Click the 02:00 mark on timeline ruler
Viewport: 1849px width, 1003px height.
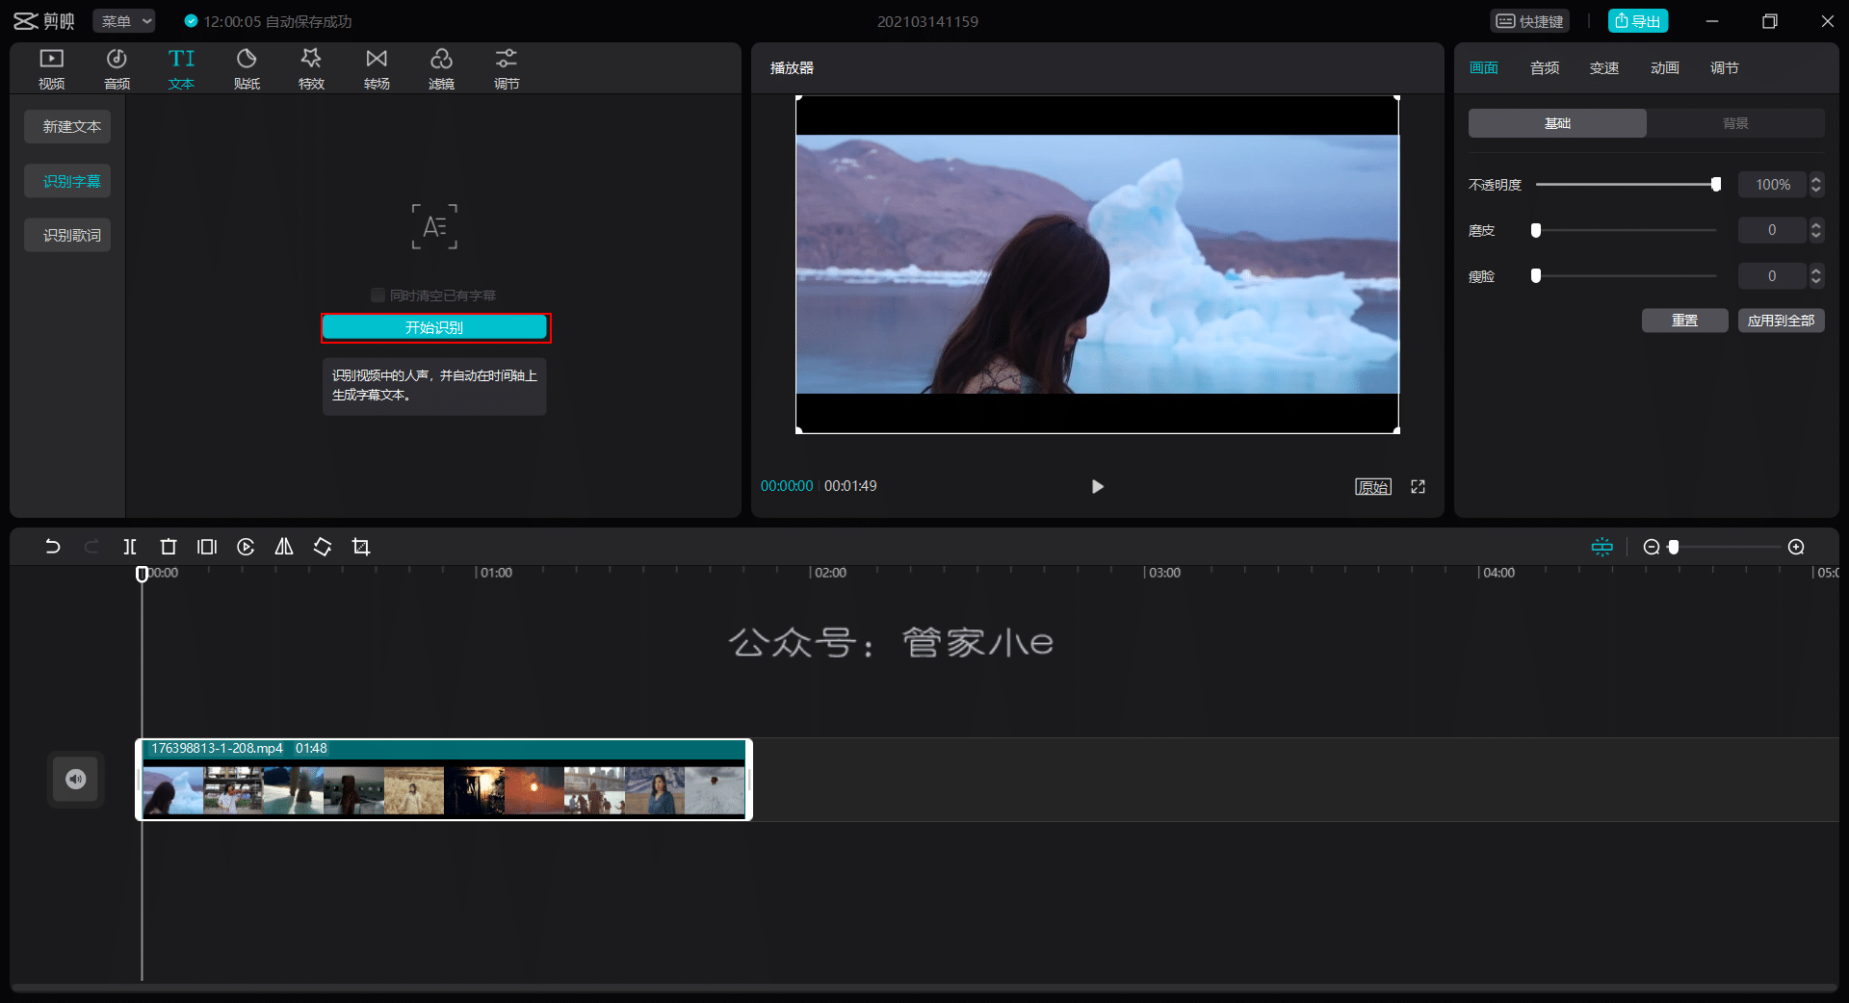pyautogui.click(x=829, y=573)
